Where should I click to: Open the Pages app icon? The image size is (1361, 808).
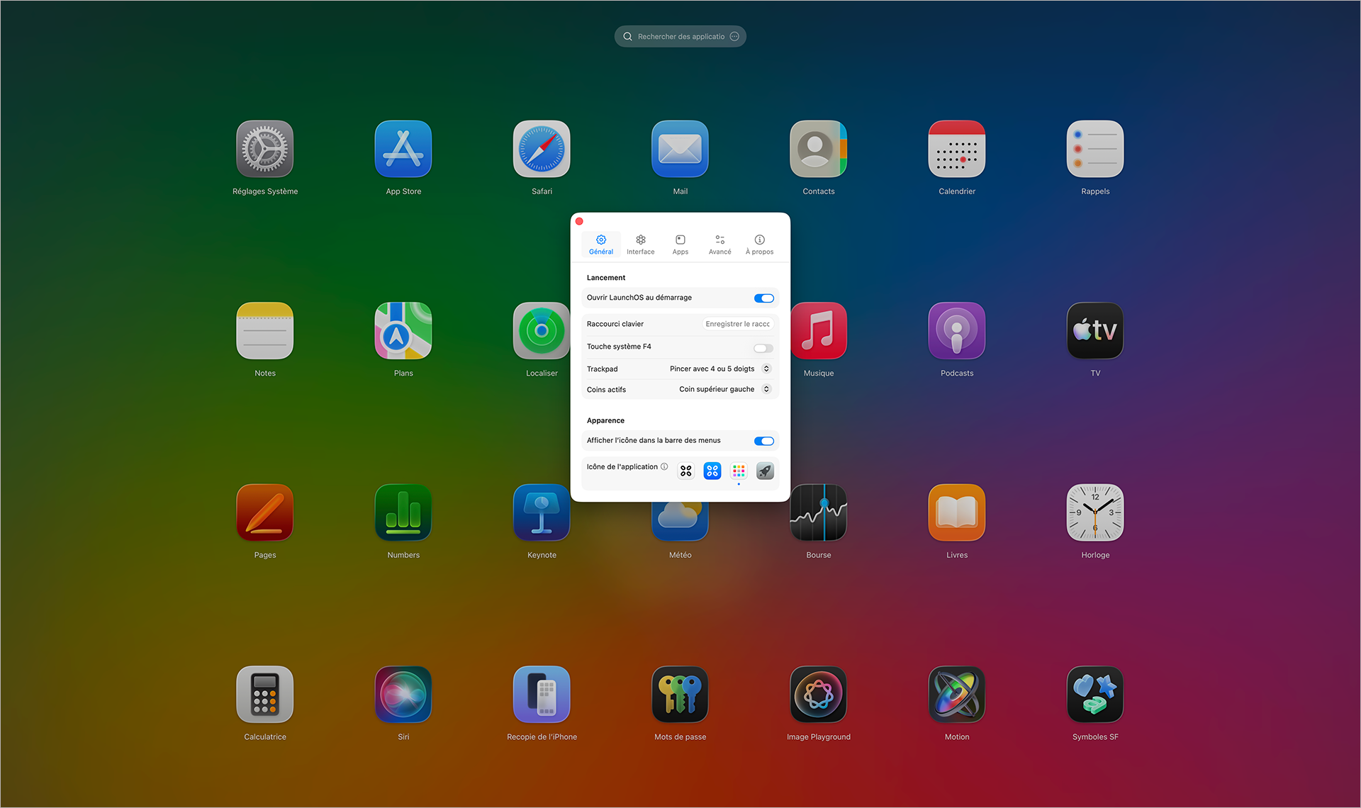[264, 512]
